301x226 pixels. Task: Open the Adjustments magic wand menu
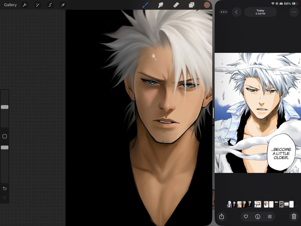pos(37,5)
